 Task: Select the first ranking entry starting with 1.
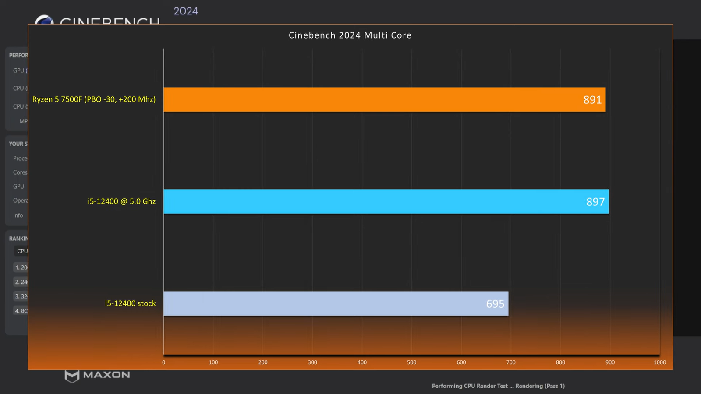click(x=21, y=267)
